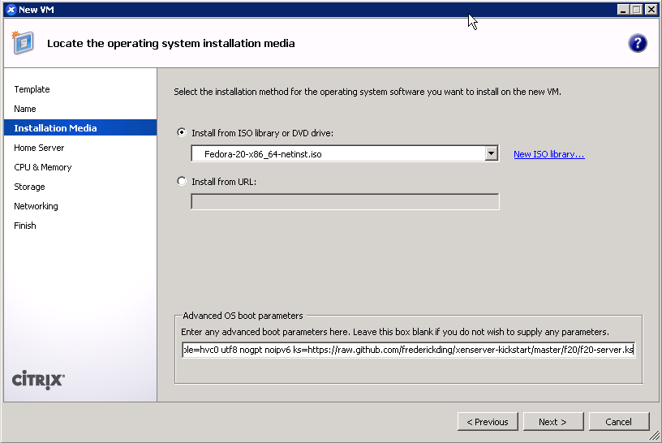
Task: Click the Citrix logo in sidebar
Action: coord(38,380)
